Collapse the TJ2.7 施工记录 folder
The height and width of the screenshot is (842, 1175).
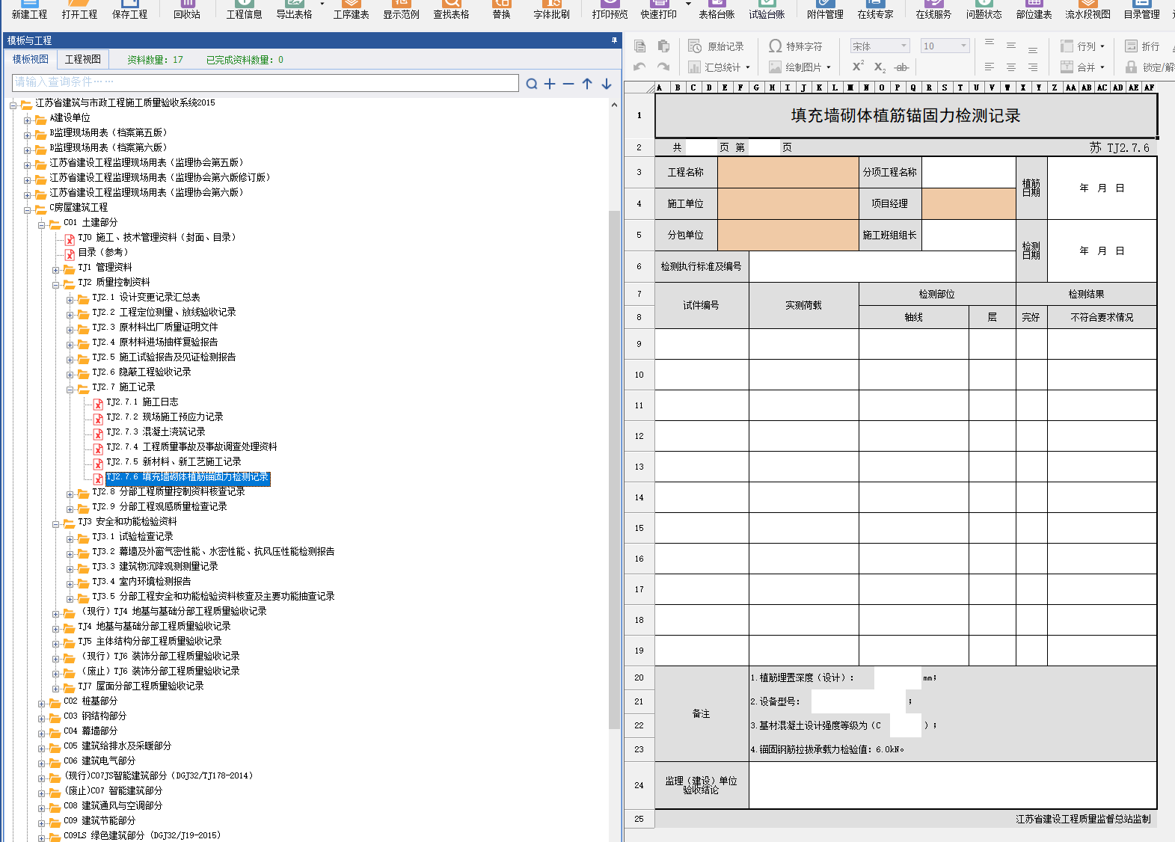click(x=70, y=388)
